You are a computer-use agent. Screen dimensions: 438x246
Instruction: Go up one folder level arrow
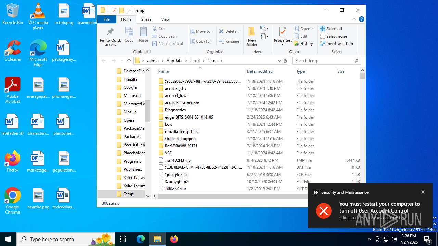coord(129,61)
